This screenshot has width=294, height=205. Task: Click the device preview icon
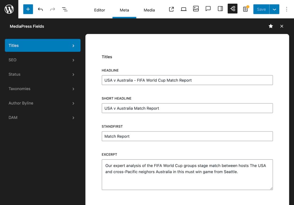click(183, 9)
